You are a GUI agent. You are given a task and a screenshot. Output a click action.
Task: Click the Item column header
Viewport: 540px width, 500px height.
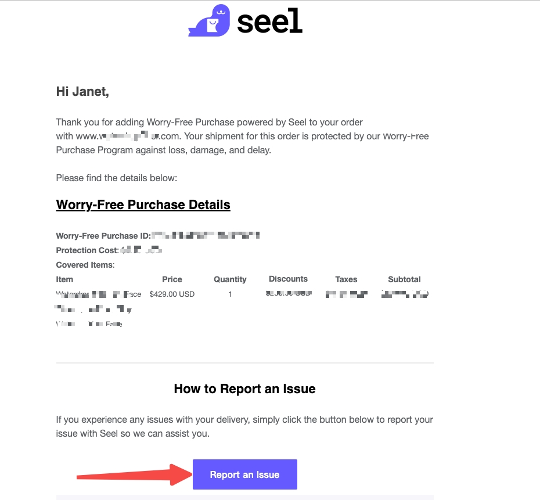(x=64, y=279)
